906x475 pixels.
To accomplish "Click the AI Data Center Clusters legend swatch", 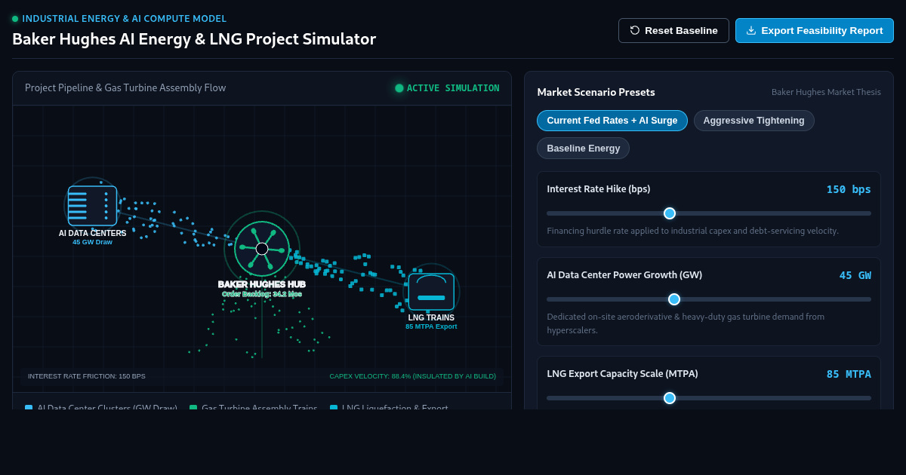I will click(29, 409).
